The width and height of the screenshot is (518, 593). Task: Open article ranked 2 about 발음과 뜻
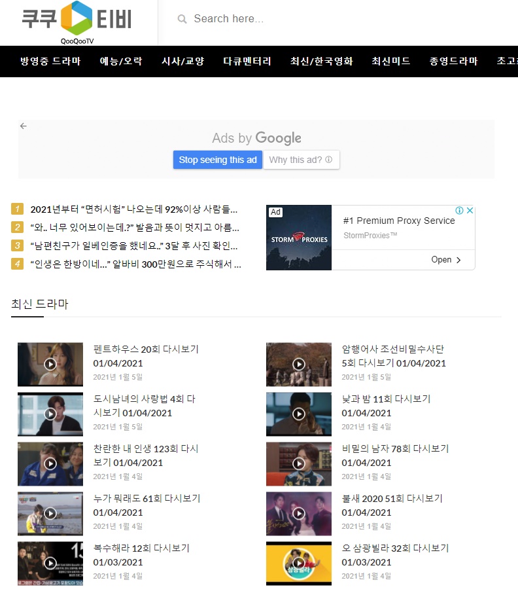click(x=135, y=227)
